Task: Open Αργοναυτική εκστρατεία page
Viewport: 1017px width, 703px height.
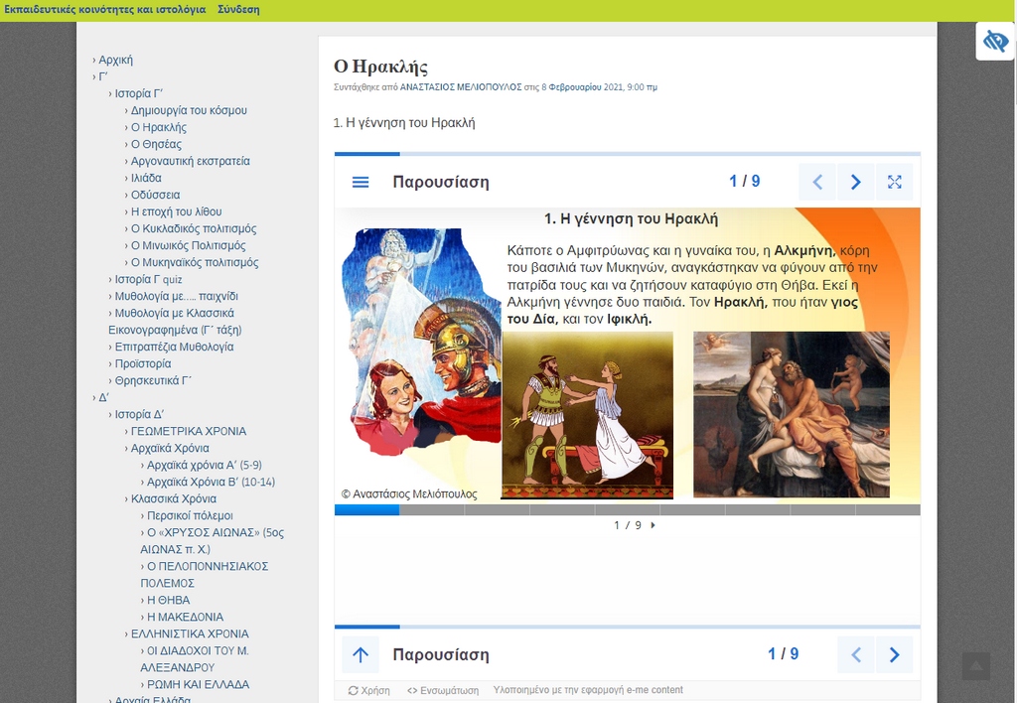Action: click(x=190, y=161)
